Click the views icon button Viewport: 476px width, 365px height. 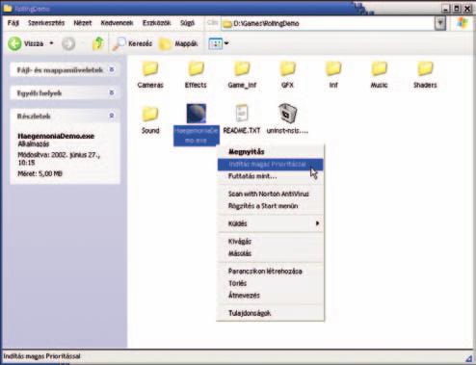point(215,43)
